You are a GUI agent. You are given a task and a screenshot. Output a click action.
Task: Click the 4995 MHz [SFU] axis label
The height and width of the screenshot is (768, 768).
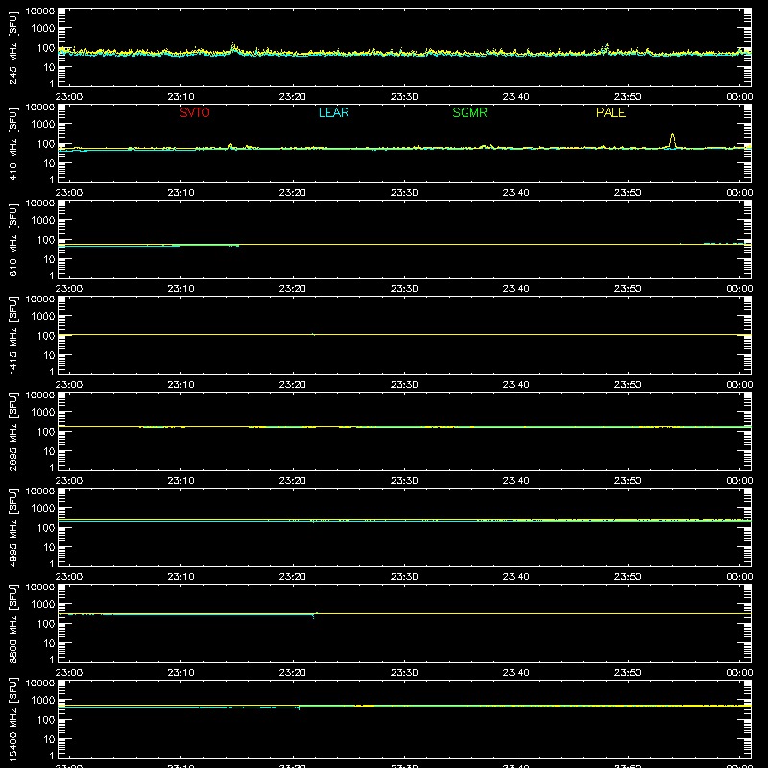12,527
